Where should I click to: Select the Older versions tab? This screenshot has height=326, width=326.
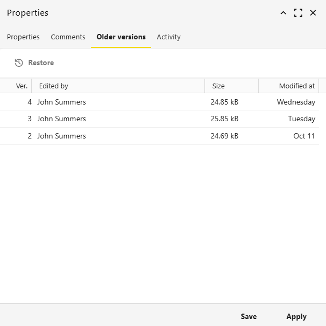pyautogui.click(x=121, y=37)
